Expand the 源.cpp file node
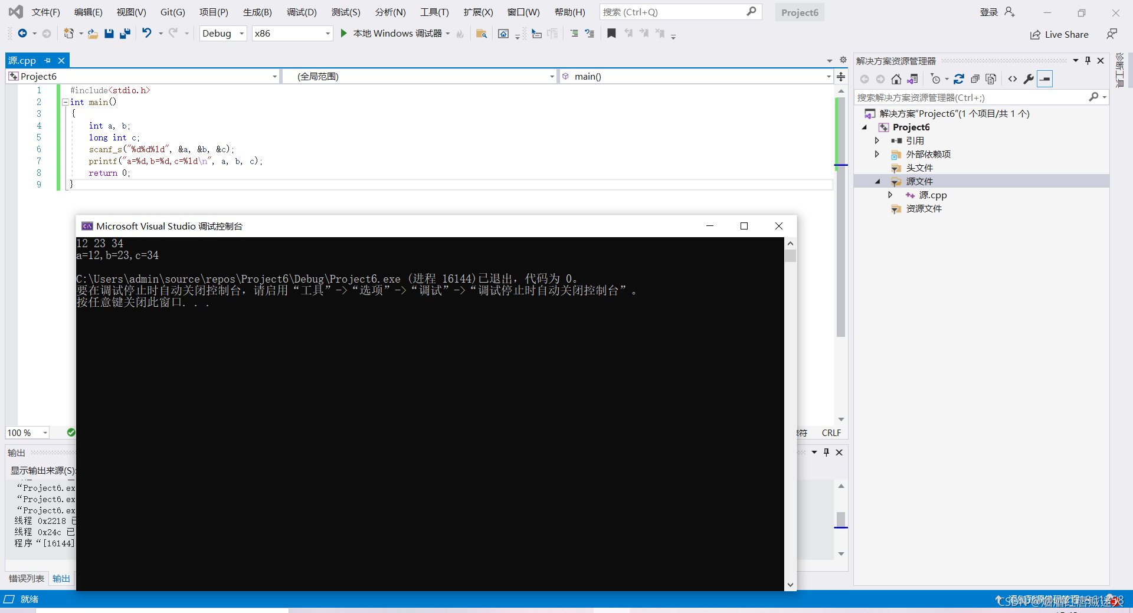 point(890,195)
